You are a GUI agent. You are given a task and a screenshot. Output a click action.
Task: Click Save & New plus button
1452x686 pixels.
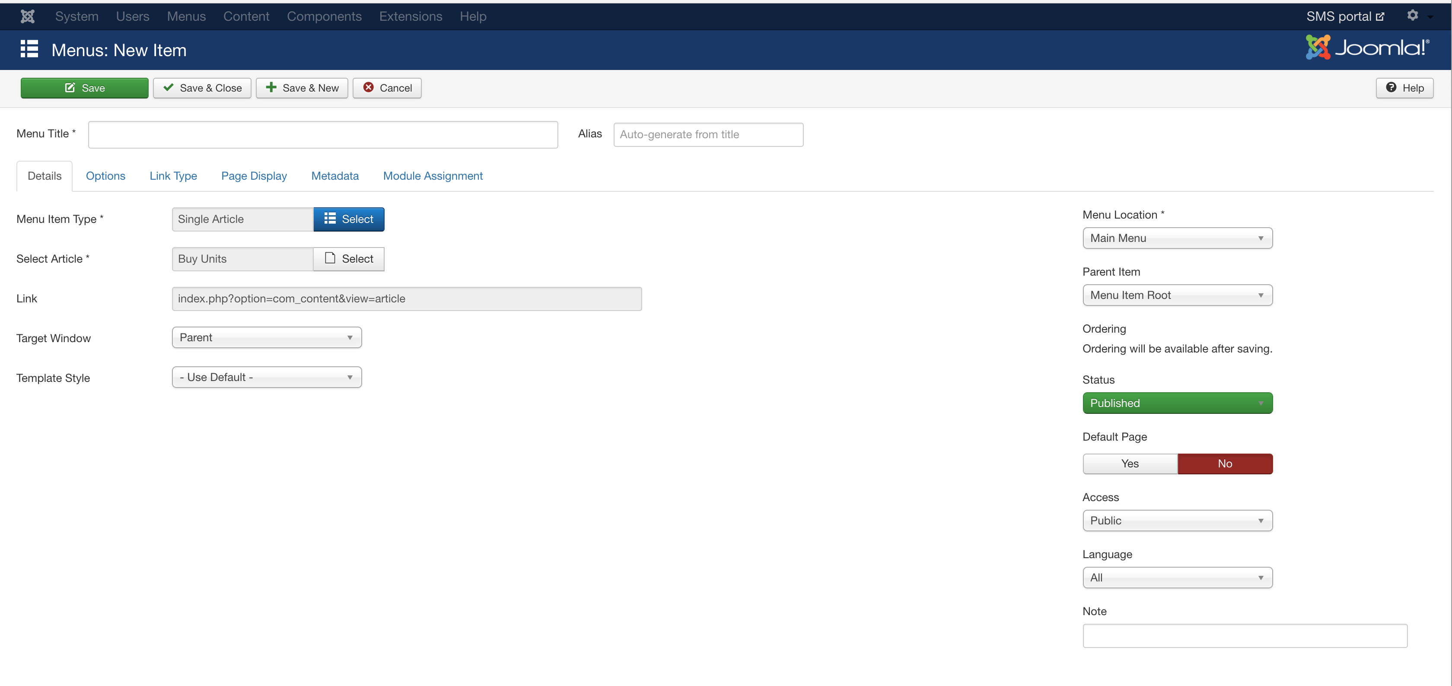302,88
